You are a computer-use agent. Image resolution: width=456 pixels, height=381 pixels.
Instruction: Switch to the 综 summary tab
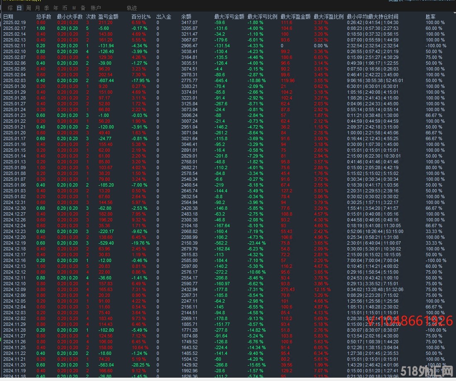pyautogui.click(x=10, y=8)
